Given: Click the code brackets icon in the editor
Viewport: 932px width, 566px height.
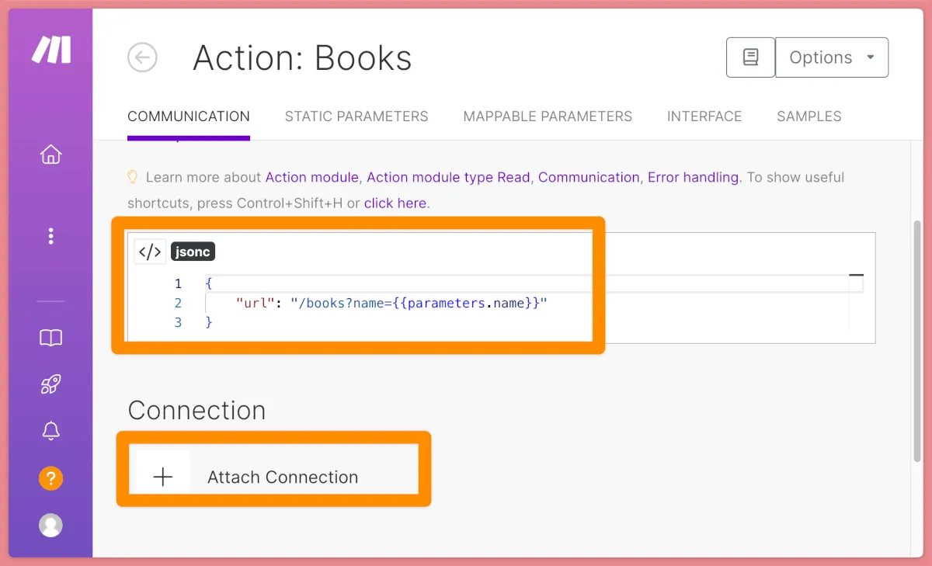Looking at the screenshot, I should (149, 252).
